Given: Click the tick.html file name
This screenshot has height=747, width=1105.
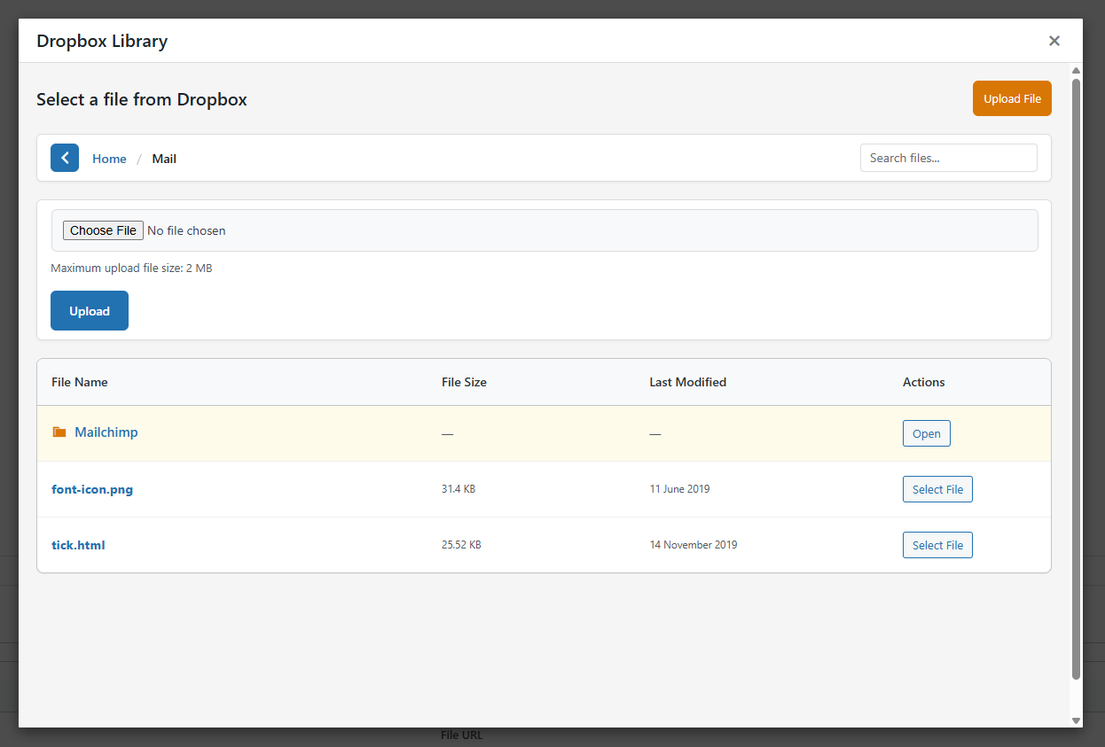Looking at the screenshot, I should (x=78, y=545).
